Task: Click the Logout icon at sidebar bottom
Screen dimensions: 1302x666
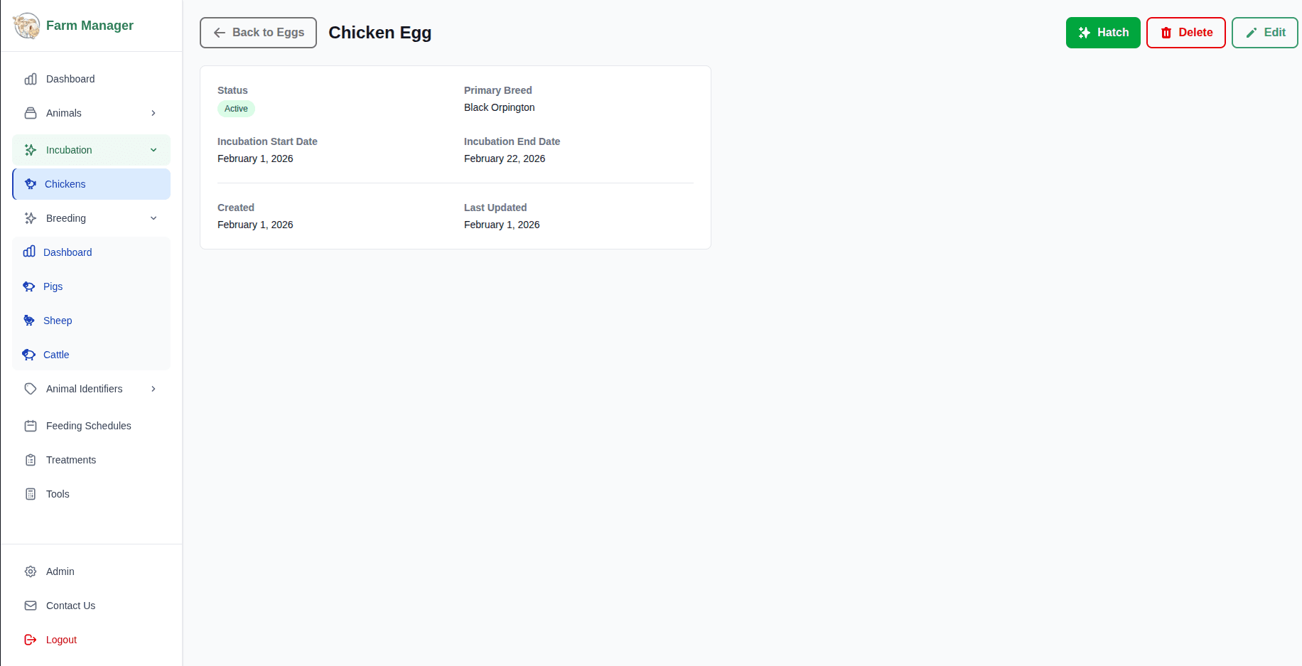Action: coord(31,640)
